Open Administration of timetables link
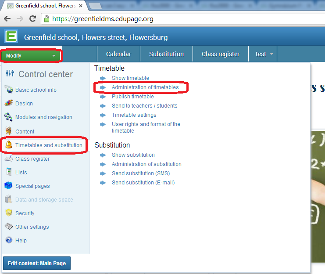The width and height of the screenshot is (325, 274). click(145, 87)
